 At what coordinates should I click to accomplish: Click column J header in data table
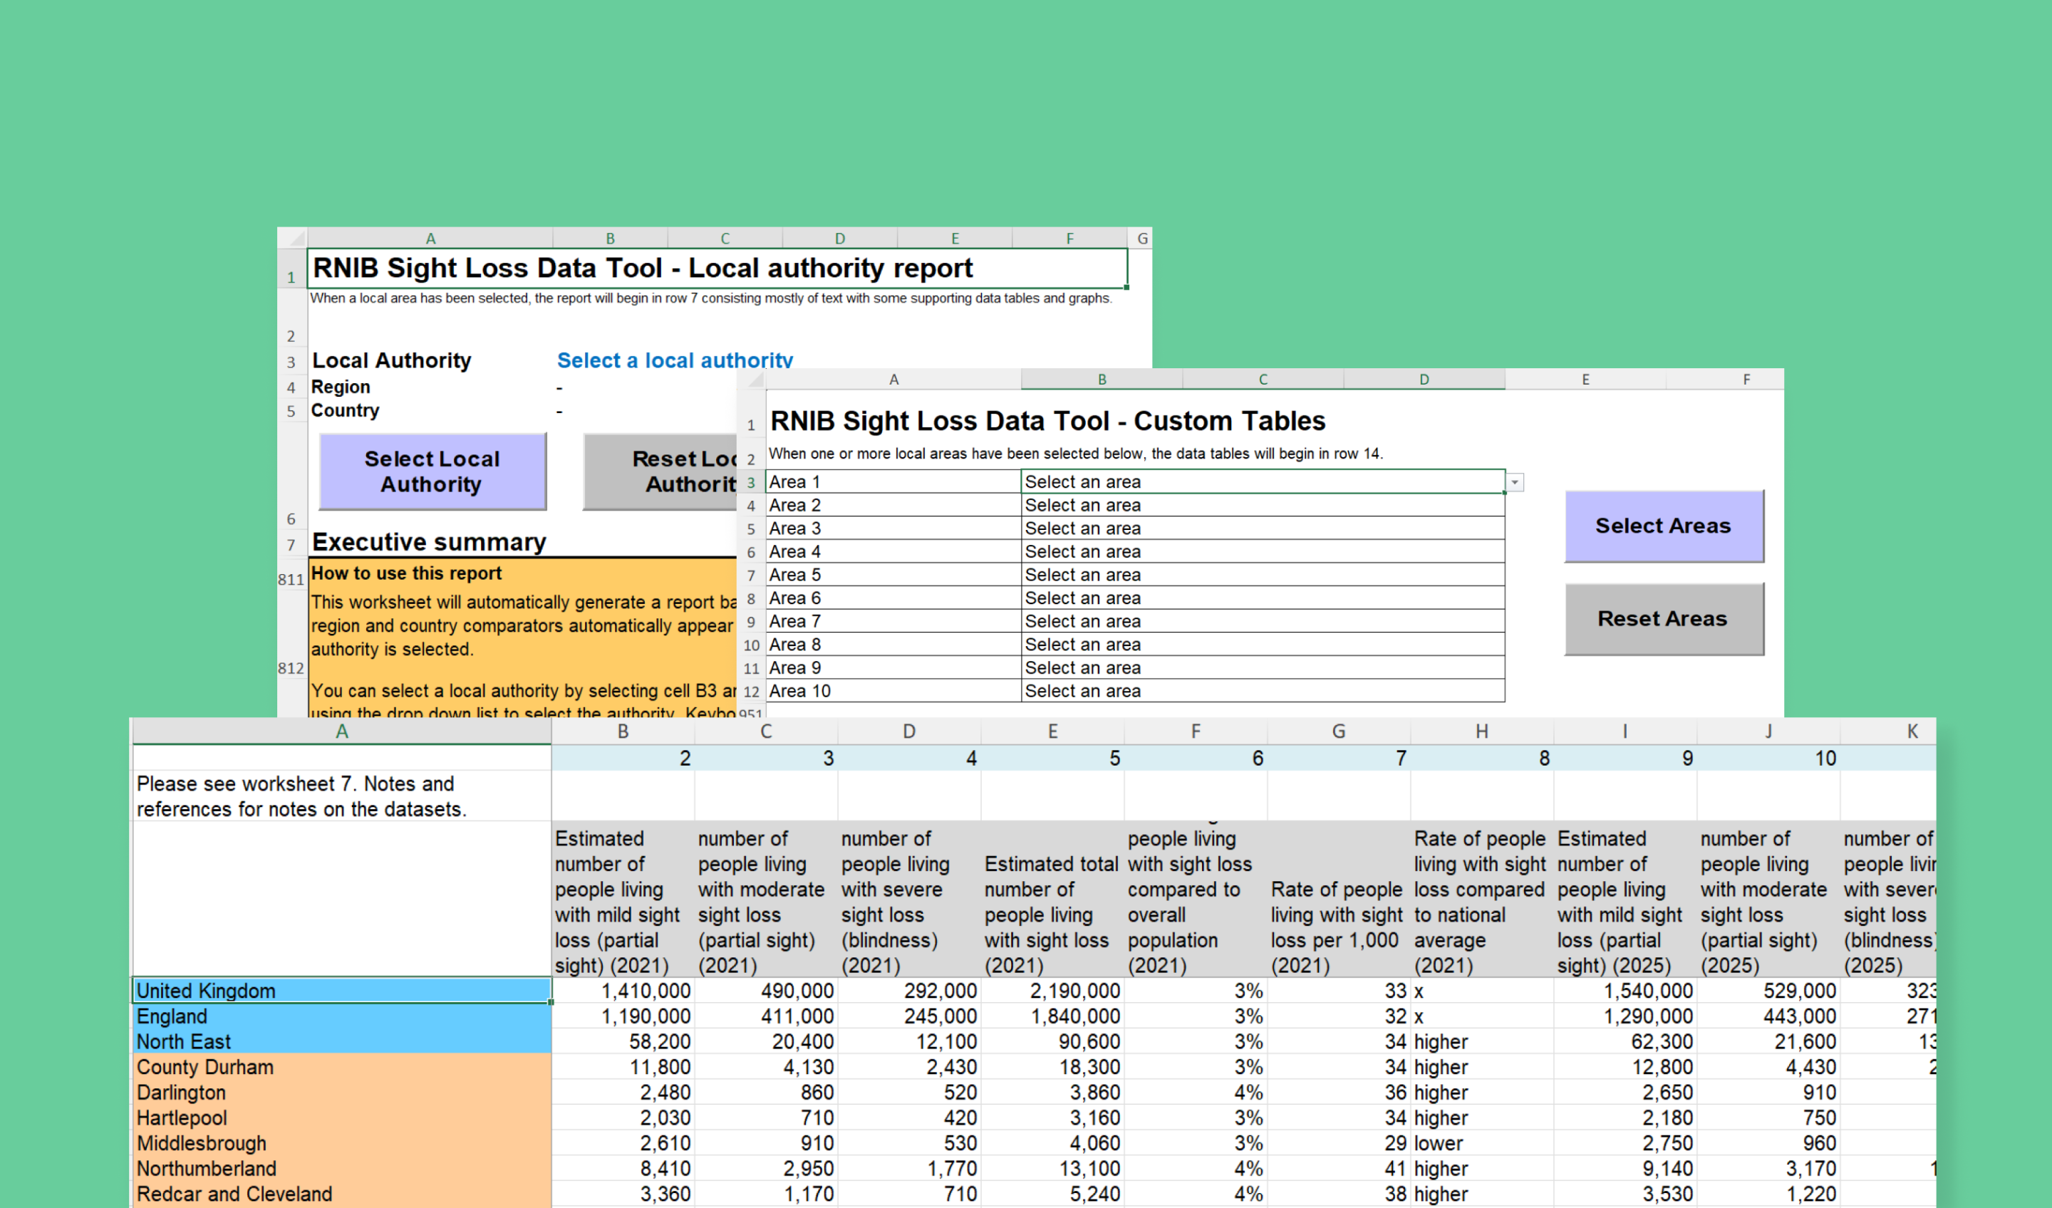click(x=1768, y=731)
